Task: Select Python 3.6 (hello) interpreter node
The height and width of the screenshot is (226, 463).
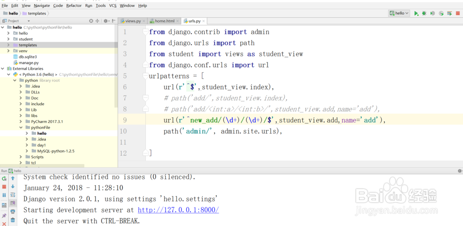Action: click(x=38, y=74)
